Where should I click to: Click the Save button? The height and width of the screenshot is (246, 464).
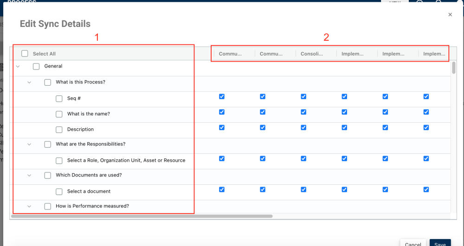tap(440, 244)
